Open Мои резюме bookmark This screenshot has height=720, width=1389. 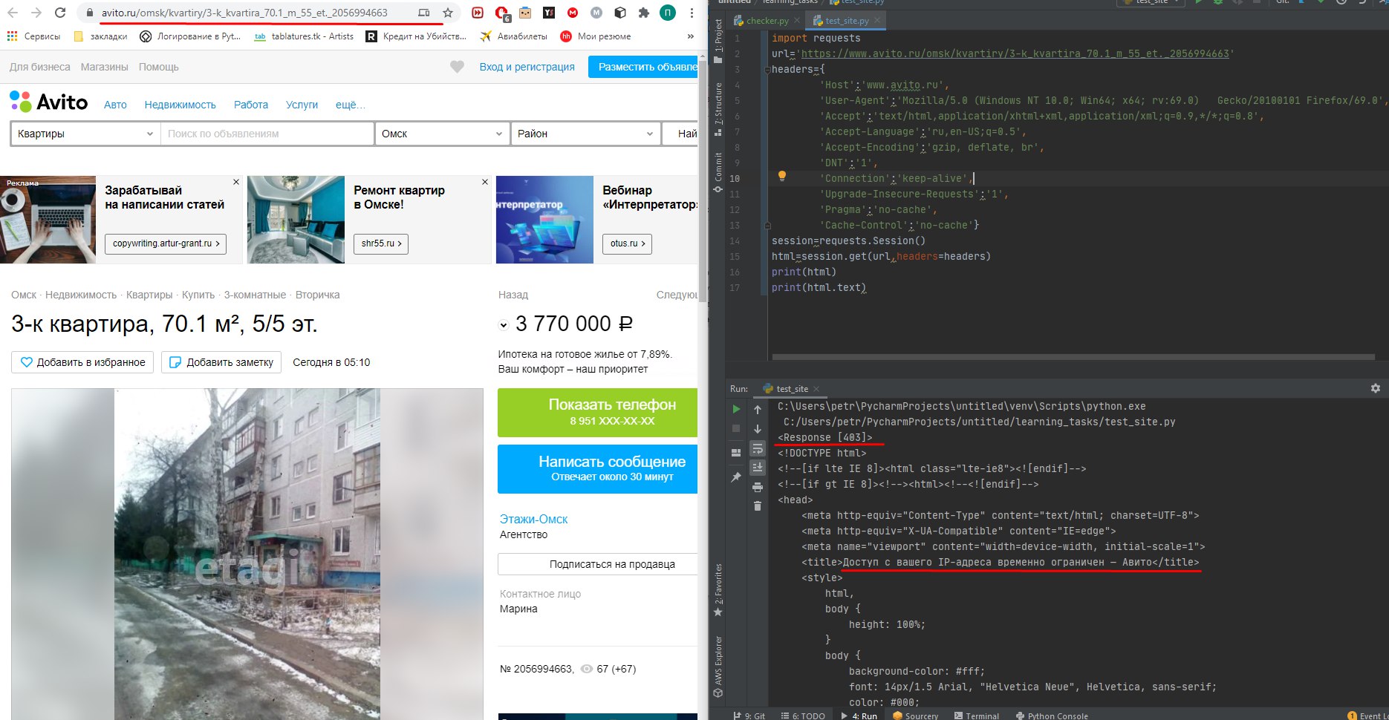596,36
